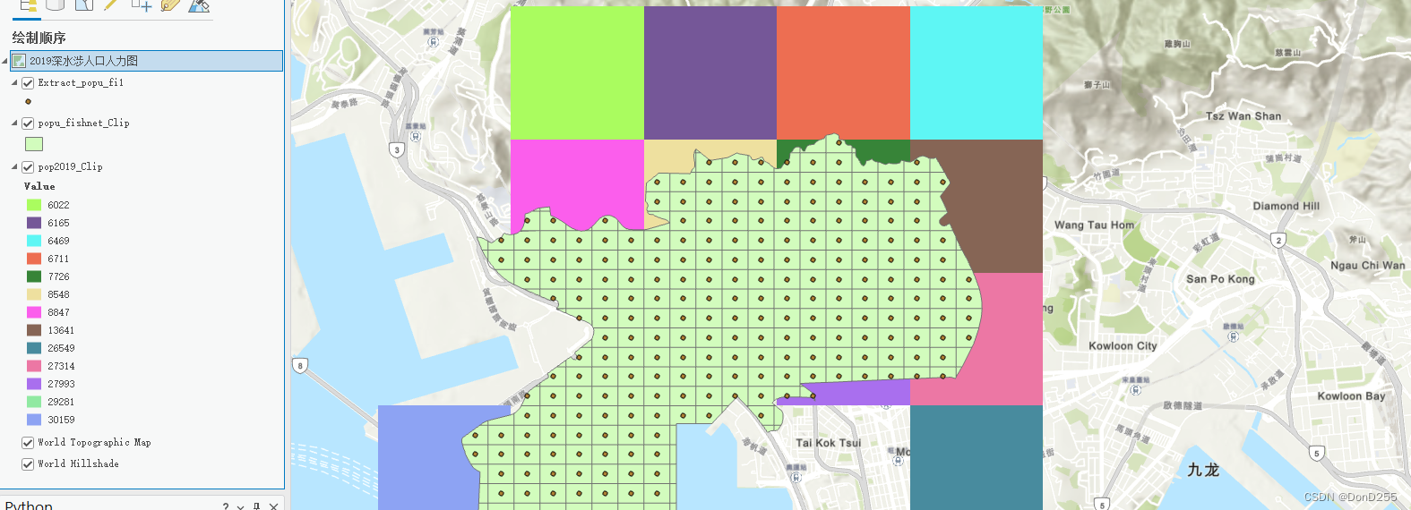Open help for the Python pane

[226, 506]
